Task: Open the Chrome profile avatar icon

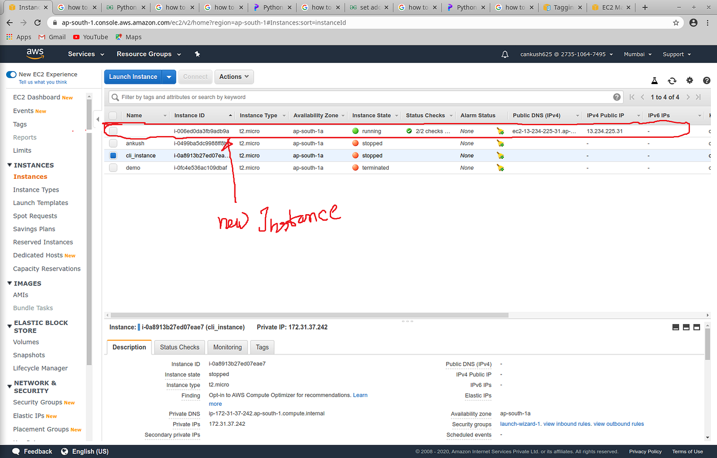Action: tap(693, 23)
